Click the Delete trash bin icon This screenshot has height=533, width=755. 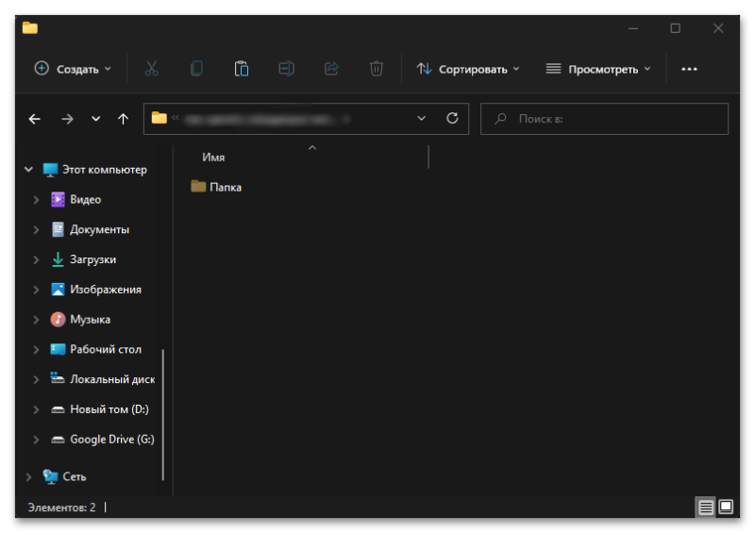377,69
